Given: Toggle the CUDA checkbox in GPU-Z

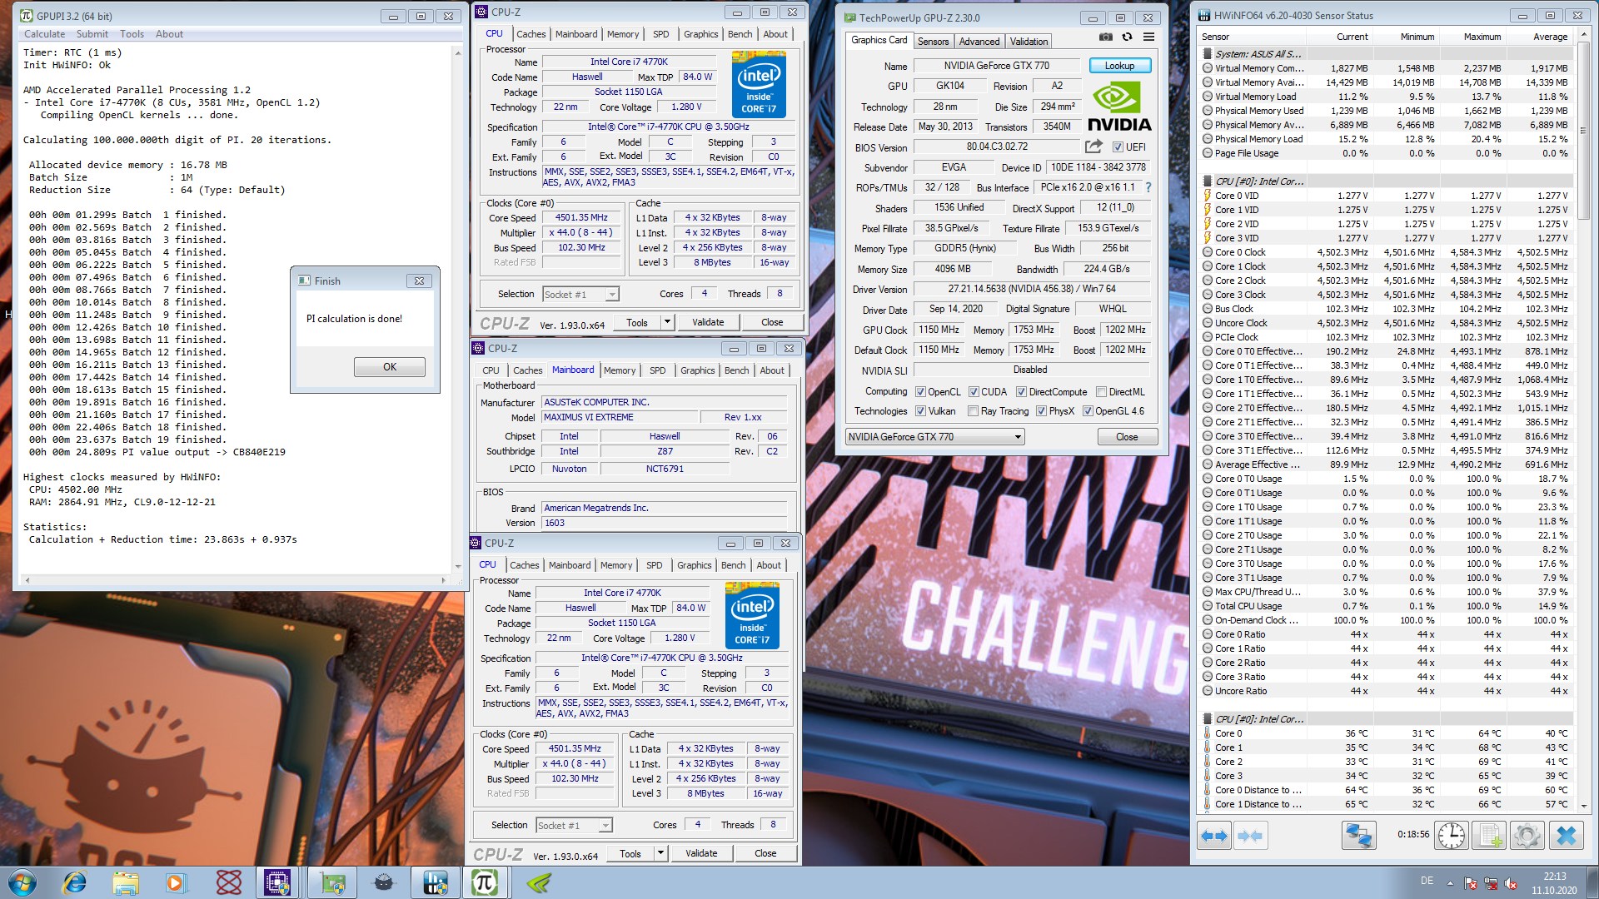Looking at the screenshot, I should coord(974,392).
